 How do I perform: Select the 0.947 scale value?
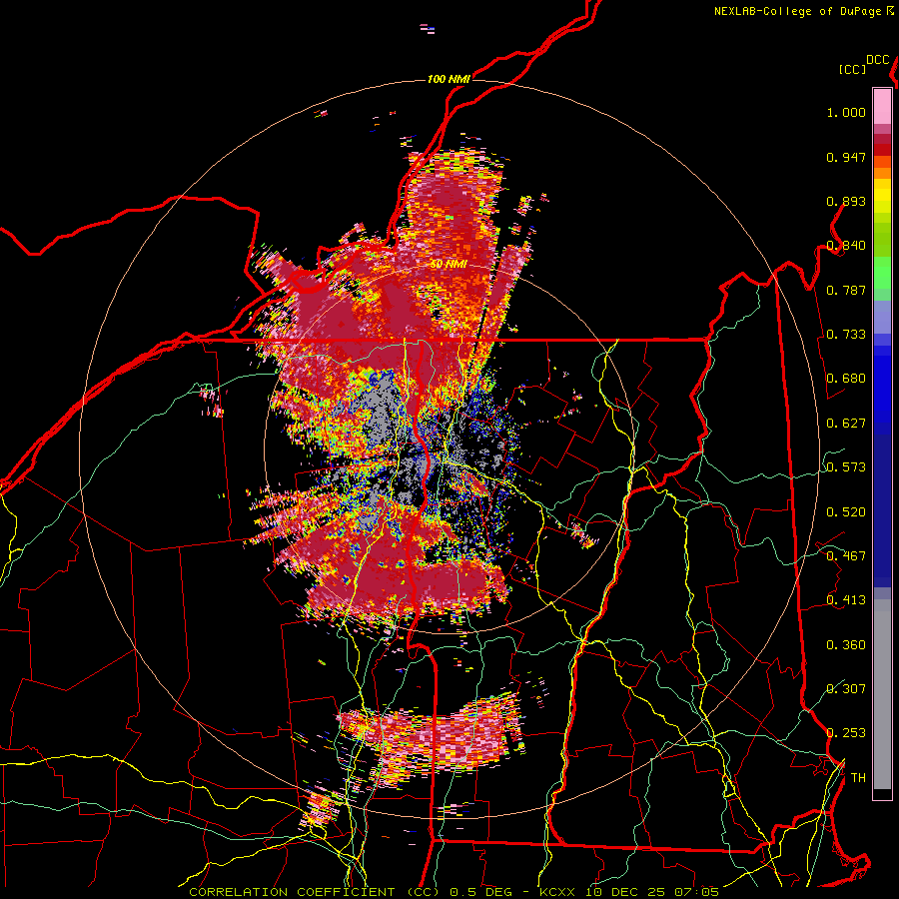click(846, 157)
